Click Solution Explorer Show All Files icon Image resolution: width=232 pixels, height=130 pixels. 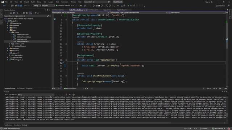[27, 13]
